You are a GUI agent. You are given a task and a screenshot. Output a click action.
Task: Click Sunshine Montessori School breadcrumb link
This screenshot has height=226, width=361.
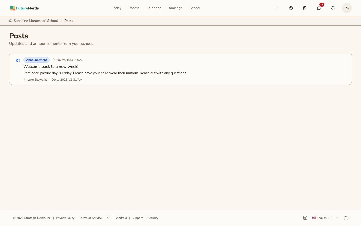[36, 21]
